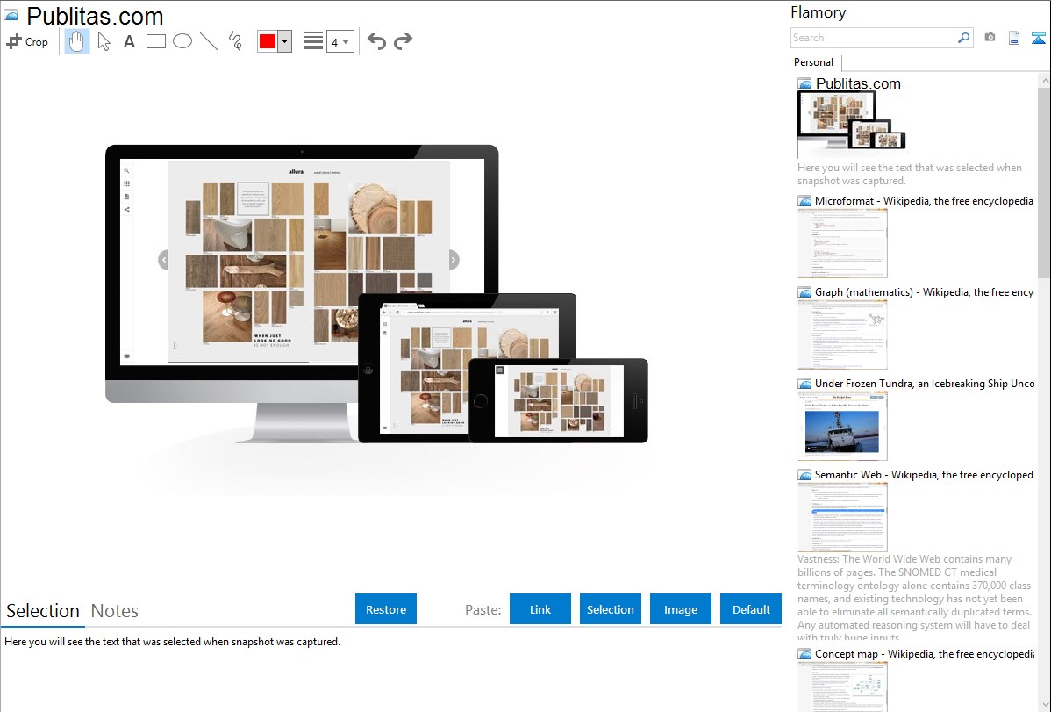This screenshot has height=712, width=1051.
Task: Activate the hand pan tool
Action: (76, 41)
